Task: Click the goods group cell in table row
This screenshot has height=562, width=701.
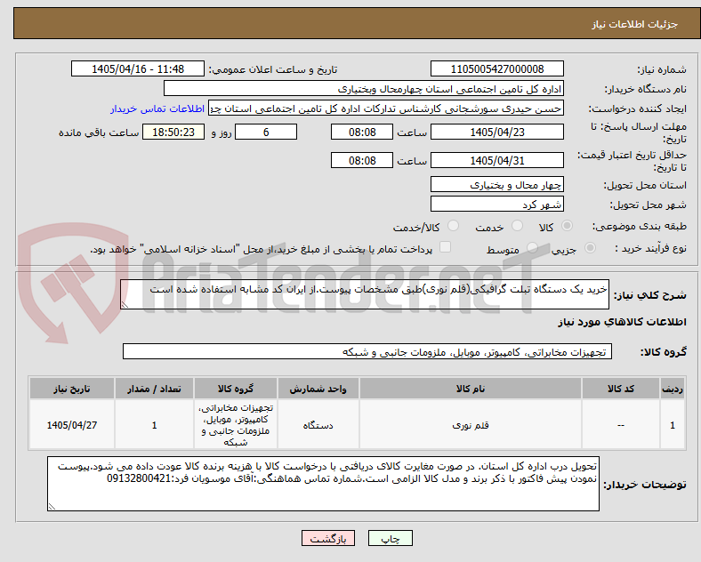Action: [x=236, y=425]
